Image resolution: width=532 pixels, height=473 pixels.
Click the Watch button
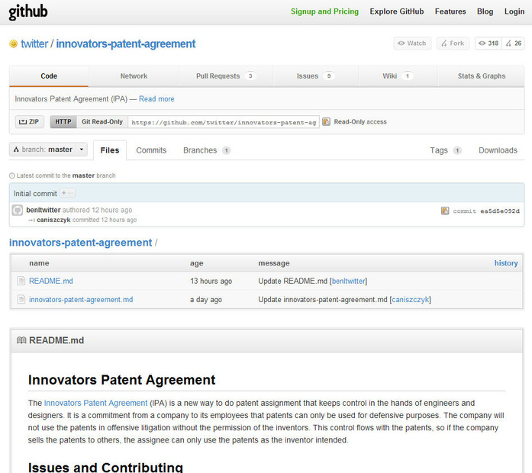point(412,43)
